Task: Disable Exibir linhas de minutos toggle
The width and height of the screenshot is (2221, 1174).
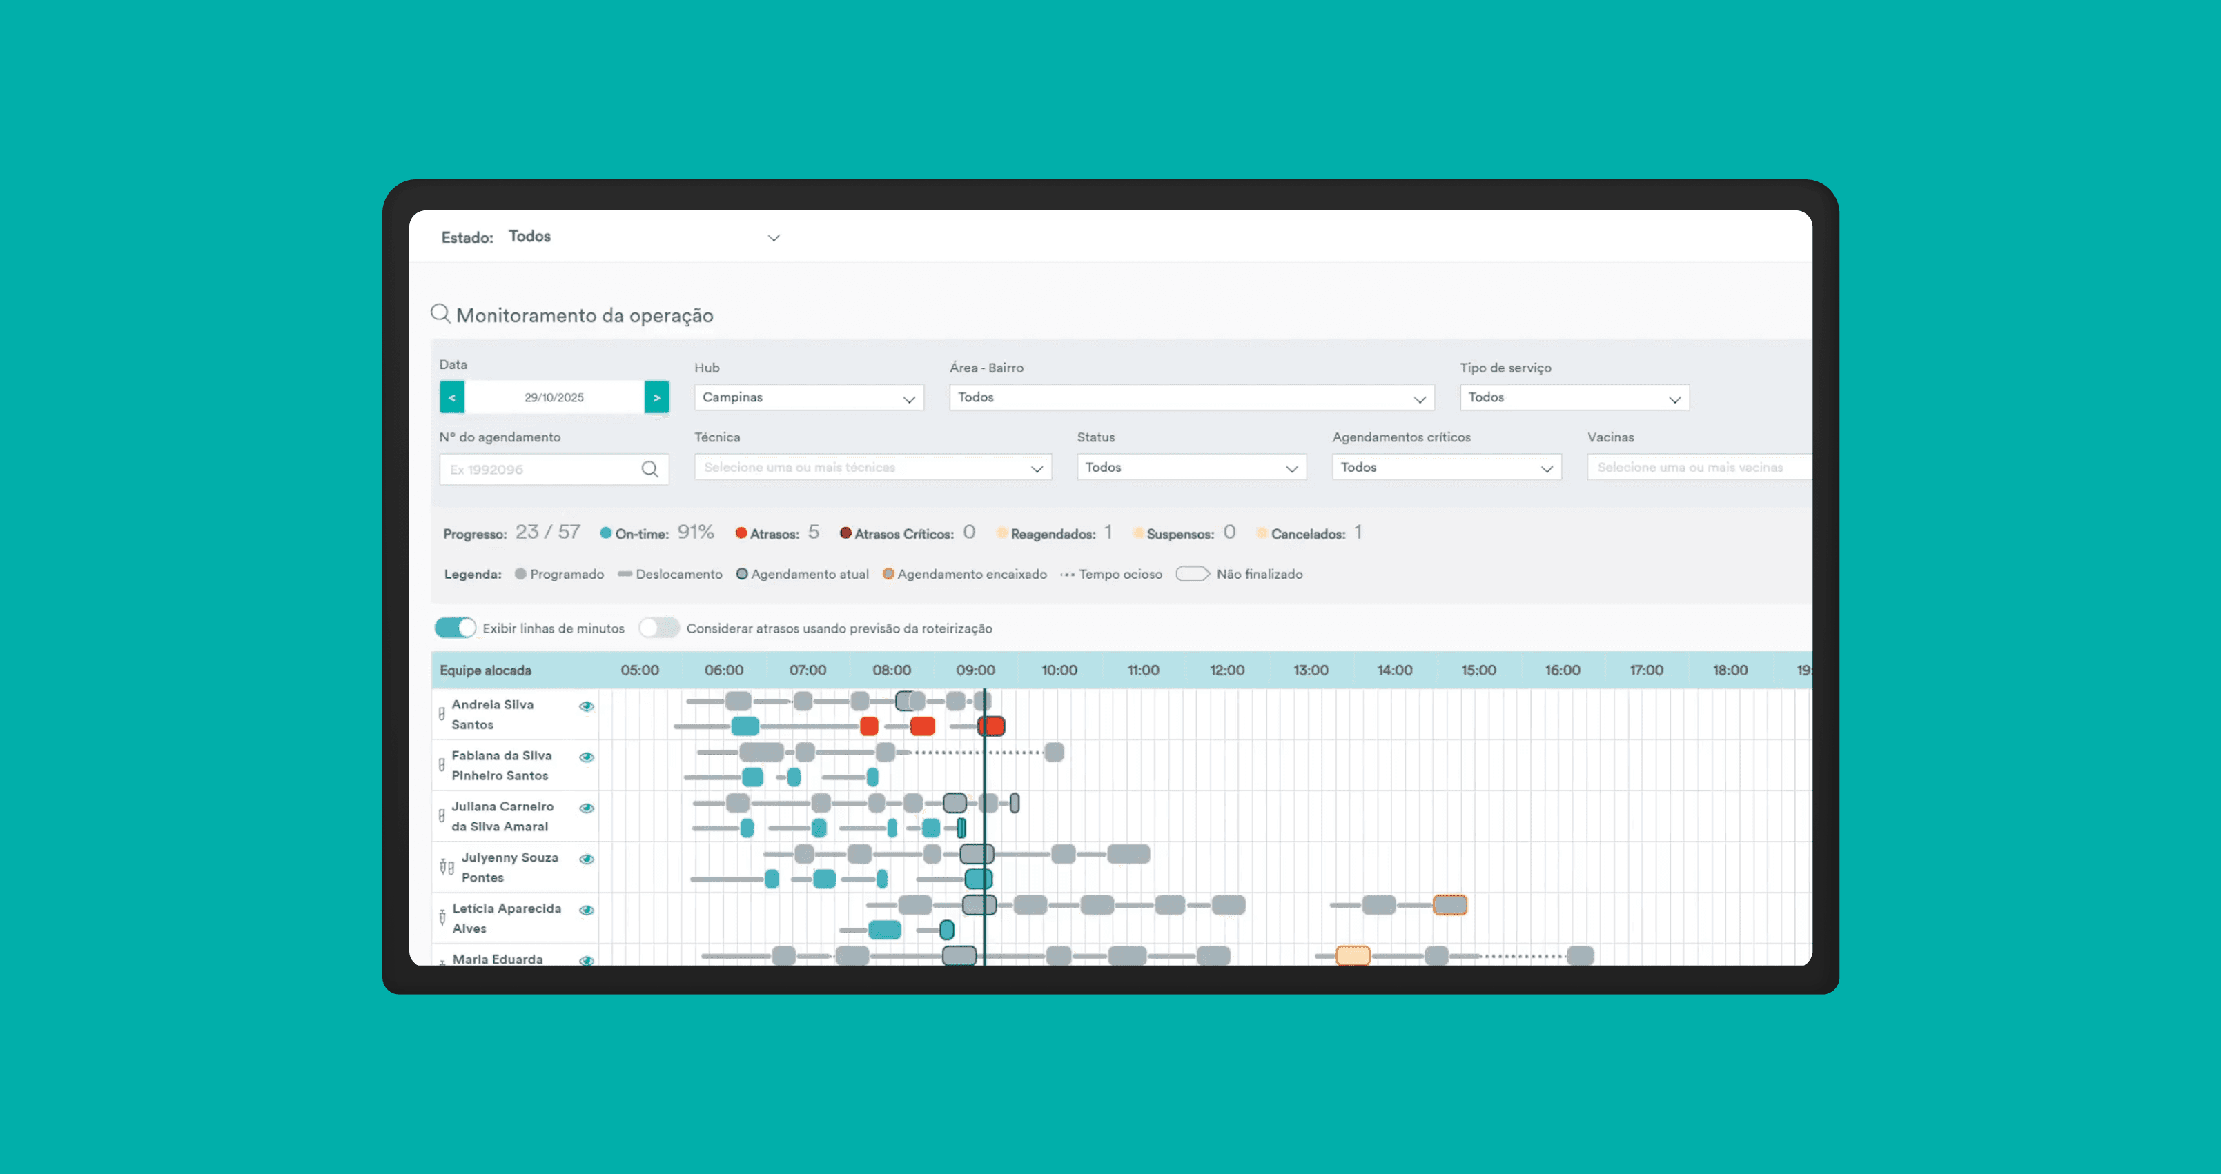Action: tap(456, 628)
